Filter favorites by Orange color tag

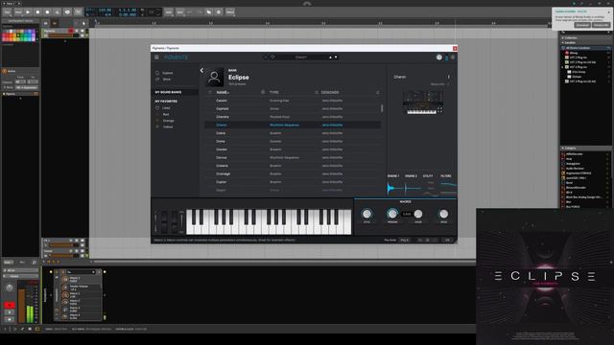click(168, 121)
